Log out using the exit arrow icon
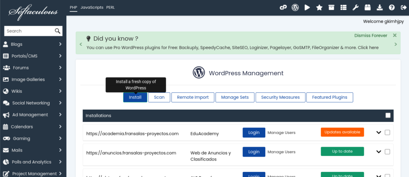The image size is (409, 177). coord(403,8)
